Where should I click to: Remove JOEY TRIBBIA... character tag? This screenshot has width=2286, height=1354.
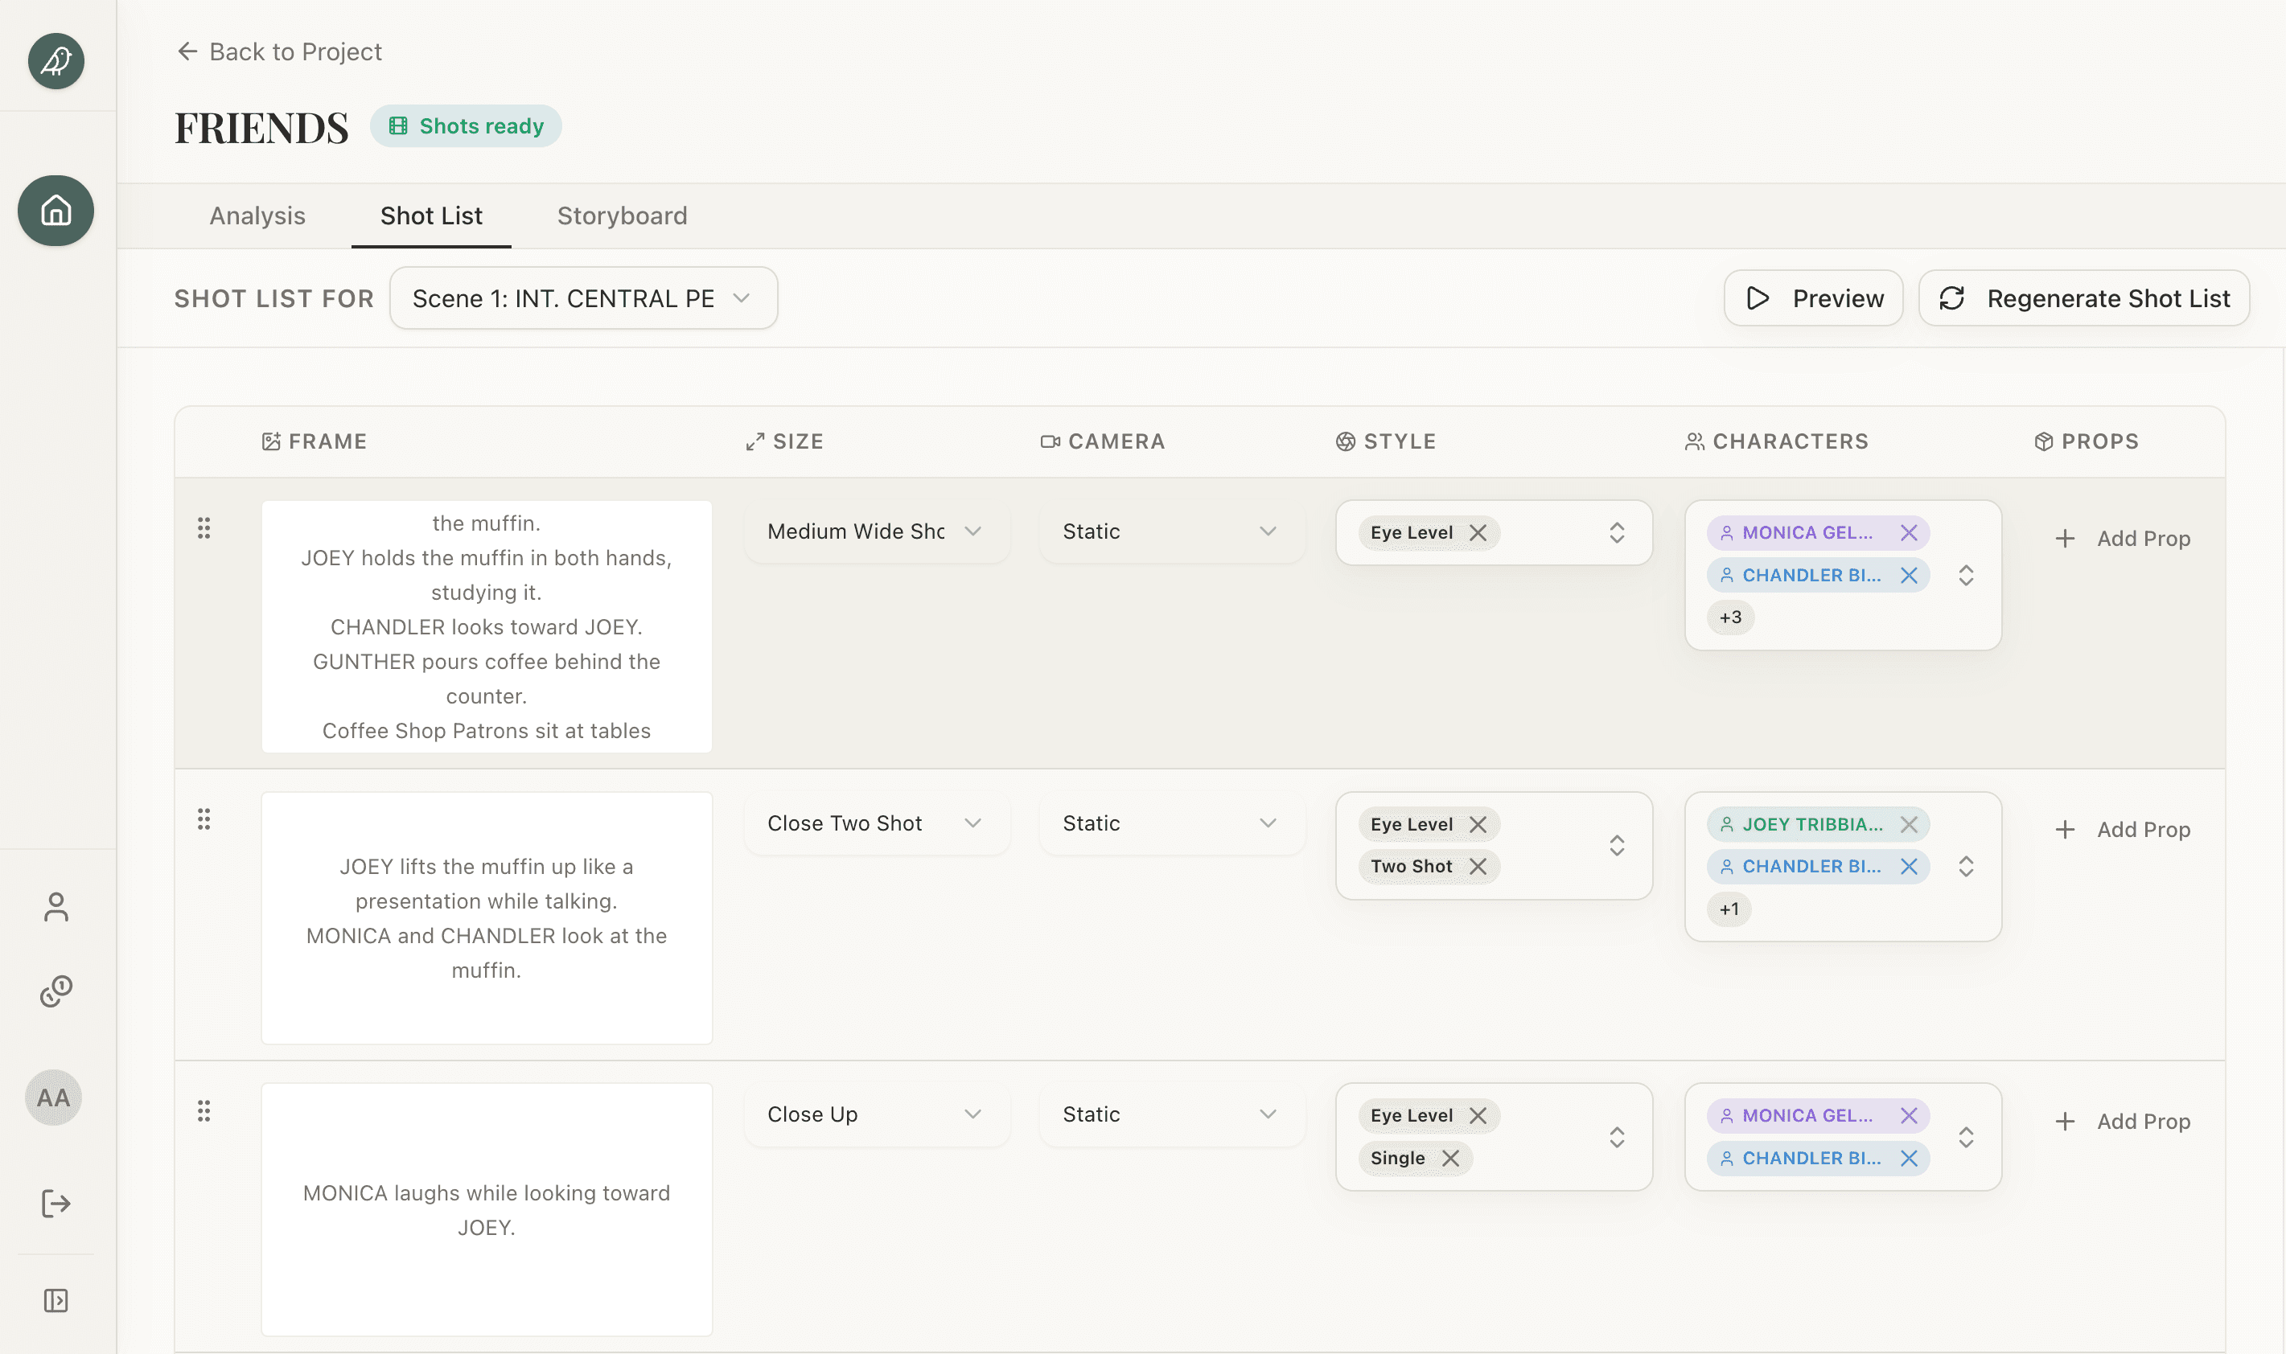pos(1909,825)
